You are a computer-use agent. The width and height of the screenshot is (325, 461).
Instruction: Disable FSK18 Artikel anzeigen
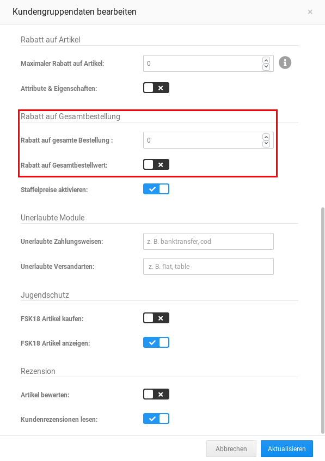tap(156, 342)
